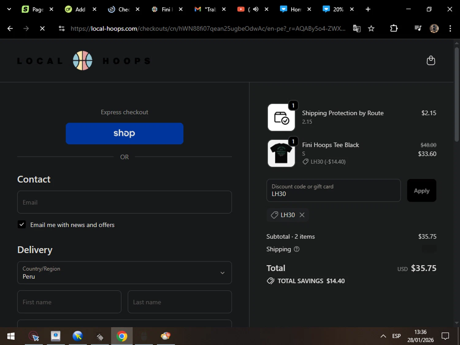Click the Total 'USD $35.75' amount

417,268
